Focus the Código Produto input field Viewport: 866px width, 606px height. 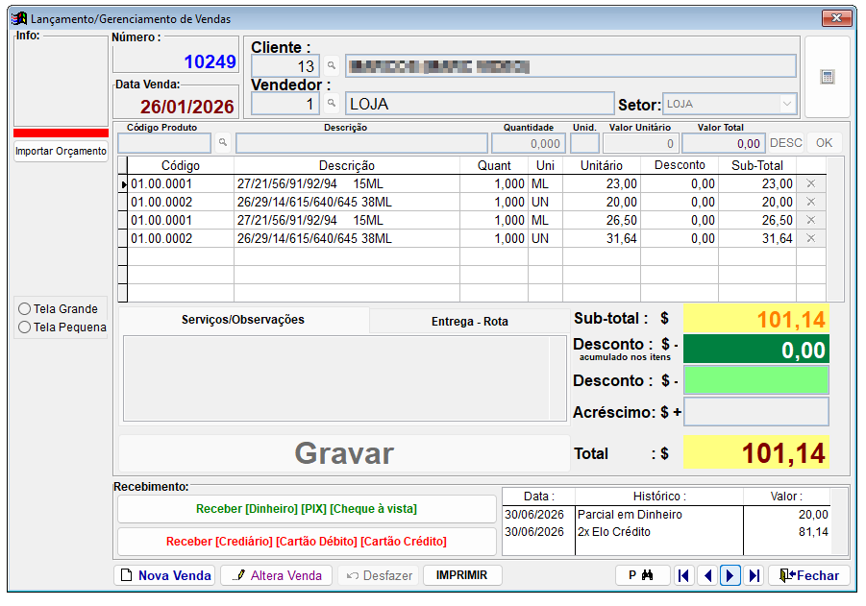pos(164,143)
